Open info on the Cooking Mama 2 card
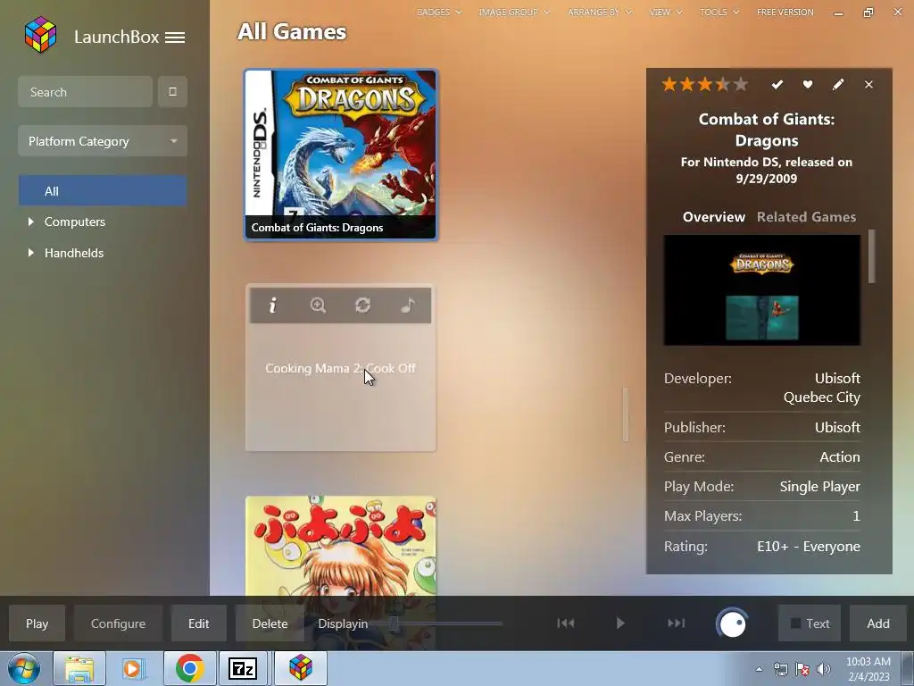The height and width of the screenshot is (686, 914). coord(272,305)
